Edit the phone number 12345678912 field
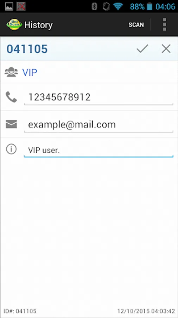 [x=98, y=98]
